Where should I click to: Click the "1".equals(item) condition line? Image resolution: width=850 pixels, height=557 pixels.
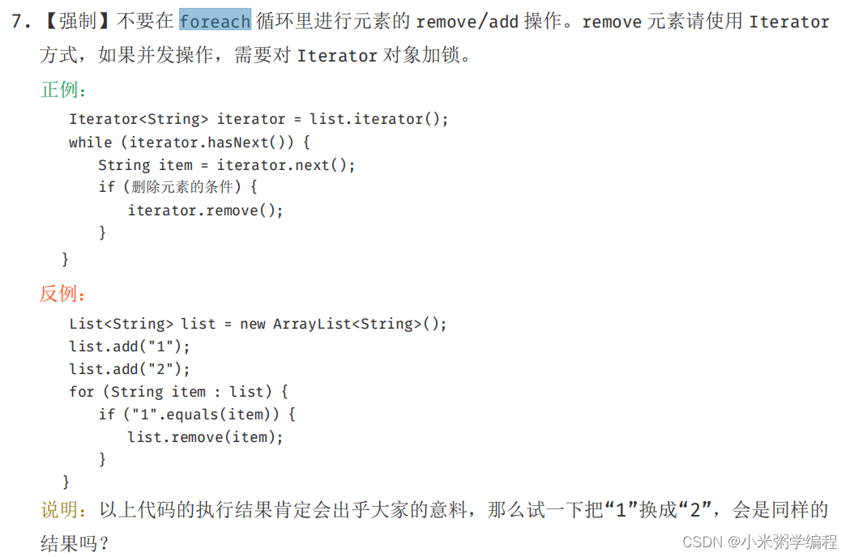(197, 415)
